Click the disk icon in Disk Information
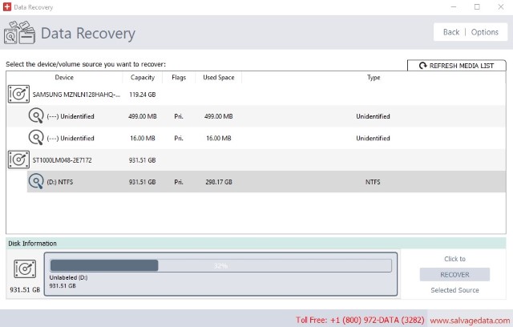Screen dimensions: 513x327 (x=25, y=269)
